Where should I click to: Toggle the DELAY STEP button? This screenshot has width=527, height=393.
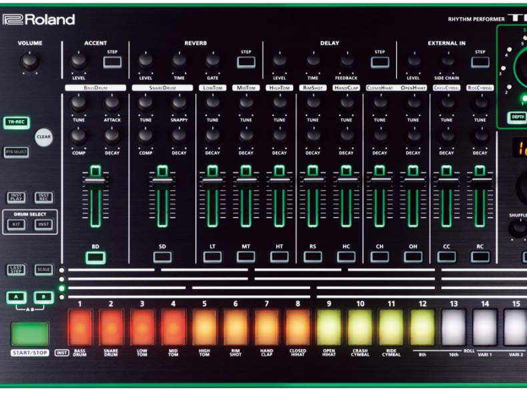pyautogui.click(x=380, y=62)
